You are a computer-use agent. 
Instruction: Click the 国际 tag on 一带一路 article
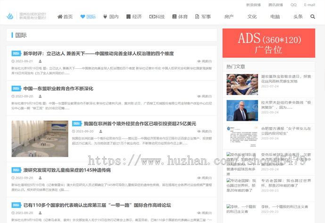pyautogui.click(x=17, y=205)
